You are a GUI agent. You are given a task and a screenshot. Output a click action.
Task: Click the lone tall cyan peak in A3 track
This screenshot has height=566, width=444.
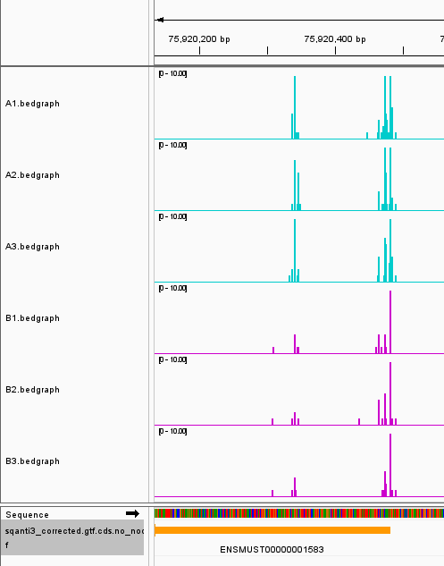tap(295, 250)
